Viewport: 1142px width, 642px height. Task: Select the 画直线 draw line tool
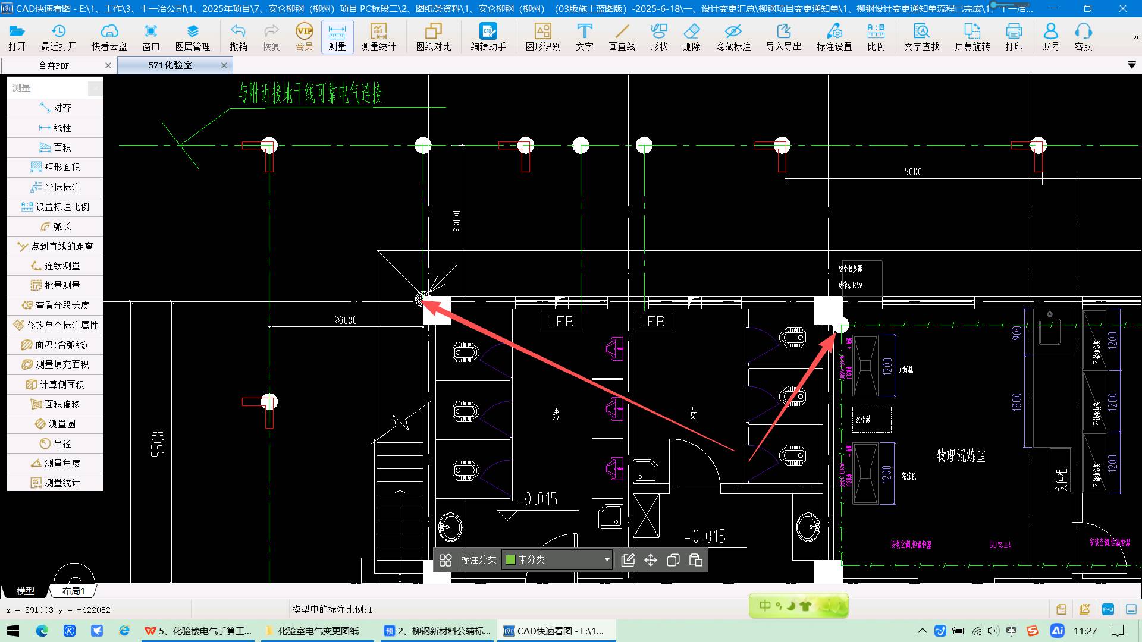pyautogui.click(x=622, y=32)
